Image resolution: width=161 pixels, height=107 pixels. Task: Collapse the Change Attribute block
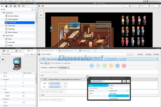pos(42,79)
